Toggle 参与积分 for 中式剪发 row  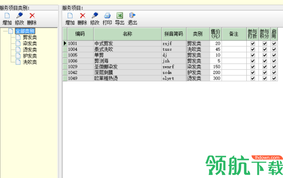tap(265, 43)
